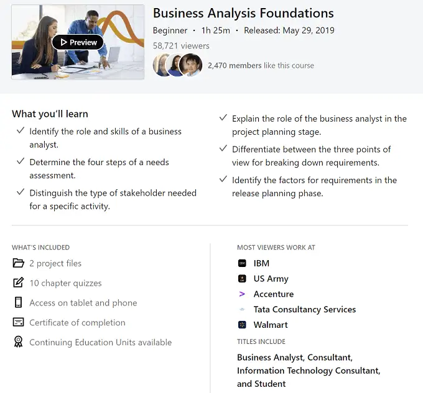Click the course thumbnail image
The width and height of the screenshot is (423, 393).
click(x=37, y=62)
